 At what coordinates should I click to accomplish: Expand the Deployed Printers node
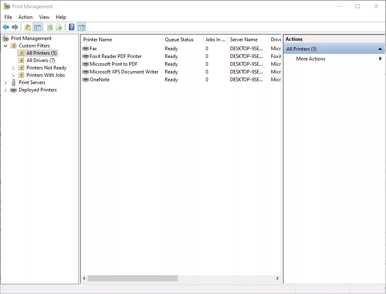[x=5, y=90]
